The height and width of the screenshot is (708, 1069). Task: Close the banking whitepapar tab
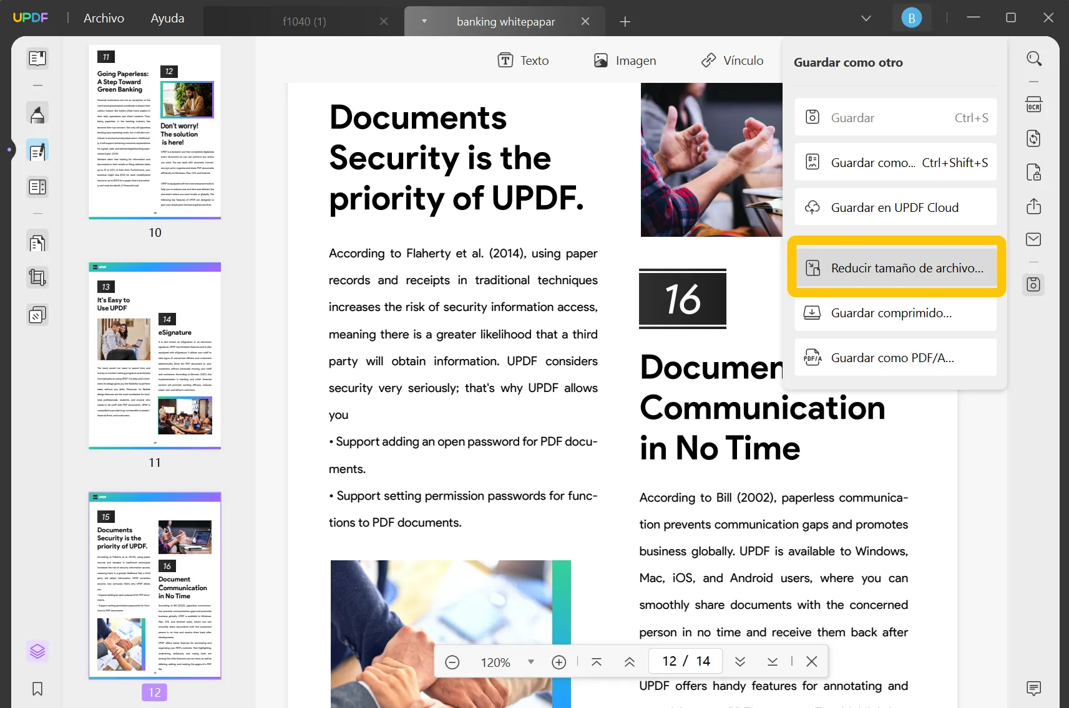[585, 21]
